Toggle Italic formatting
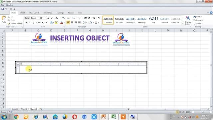The width and height of the screenshot is (213, 120). [x=30, y=22]
